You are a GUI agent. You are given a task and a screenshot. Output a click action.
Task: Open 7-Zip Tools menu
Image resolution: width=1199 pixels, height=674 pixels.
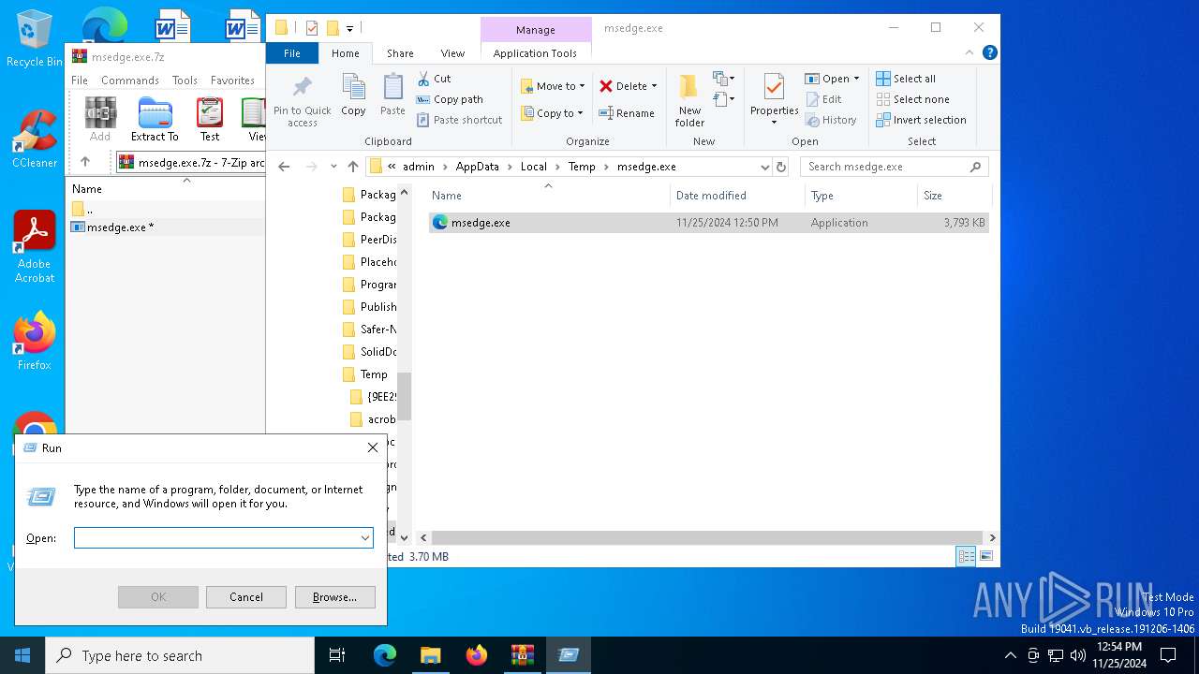[x=185, y=81]
